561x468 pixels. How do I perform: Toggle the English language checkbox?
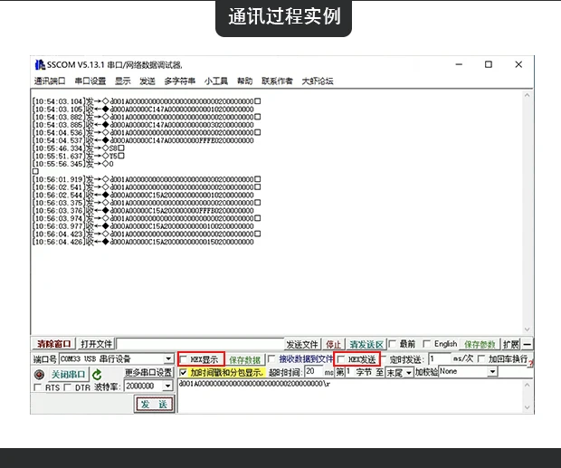tap(426, 344)
